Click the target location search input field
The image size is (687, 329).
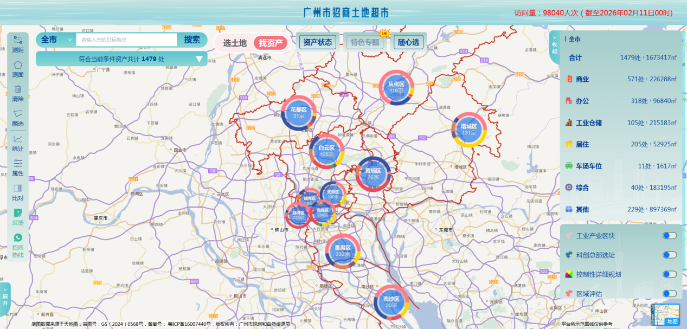point(126,40)
